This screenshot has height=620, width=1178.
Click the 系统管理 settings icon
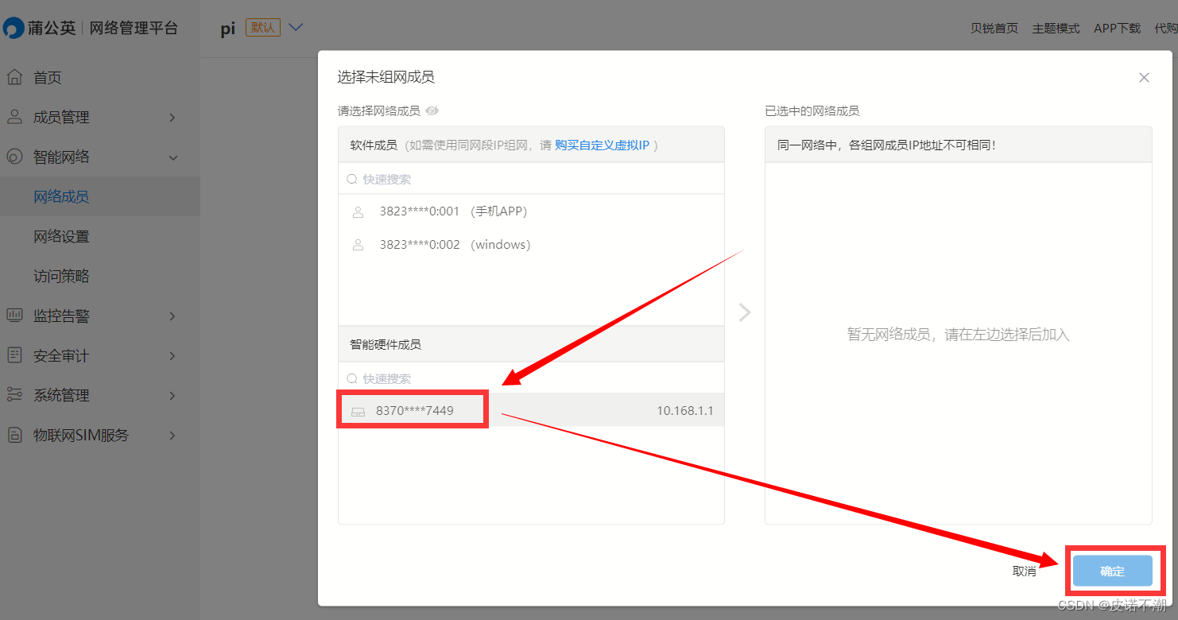14,395
